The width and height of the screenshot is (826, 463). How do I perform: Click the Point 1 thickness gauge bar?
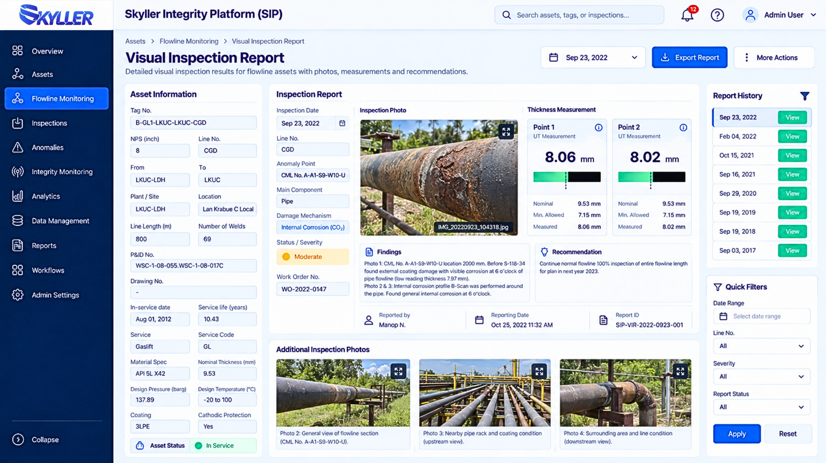567,177
